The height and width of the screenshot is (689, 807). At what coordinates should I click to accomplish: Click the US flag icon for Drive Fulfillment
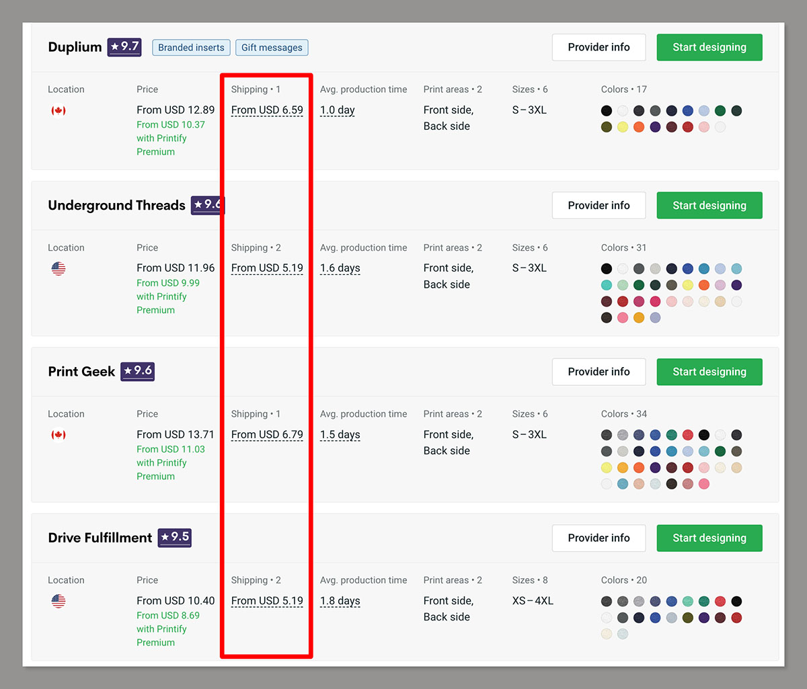tap(59, 601)
